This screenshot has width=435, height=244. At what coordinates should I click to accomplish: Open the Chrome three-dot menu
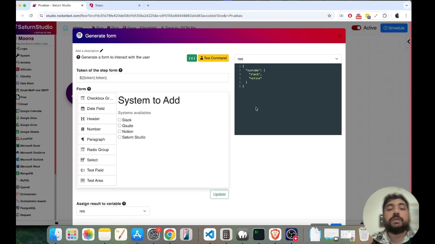tap(406, 16)
